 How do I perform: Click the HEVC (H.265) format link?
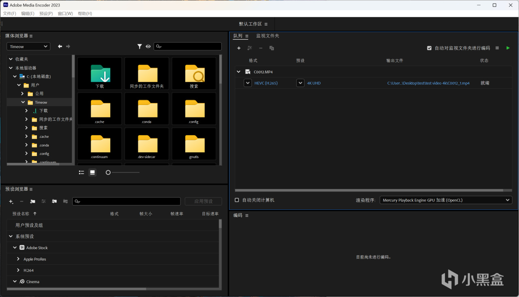coord(266,83)
